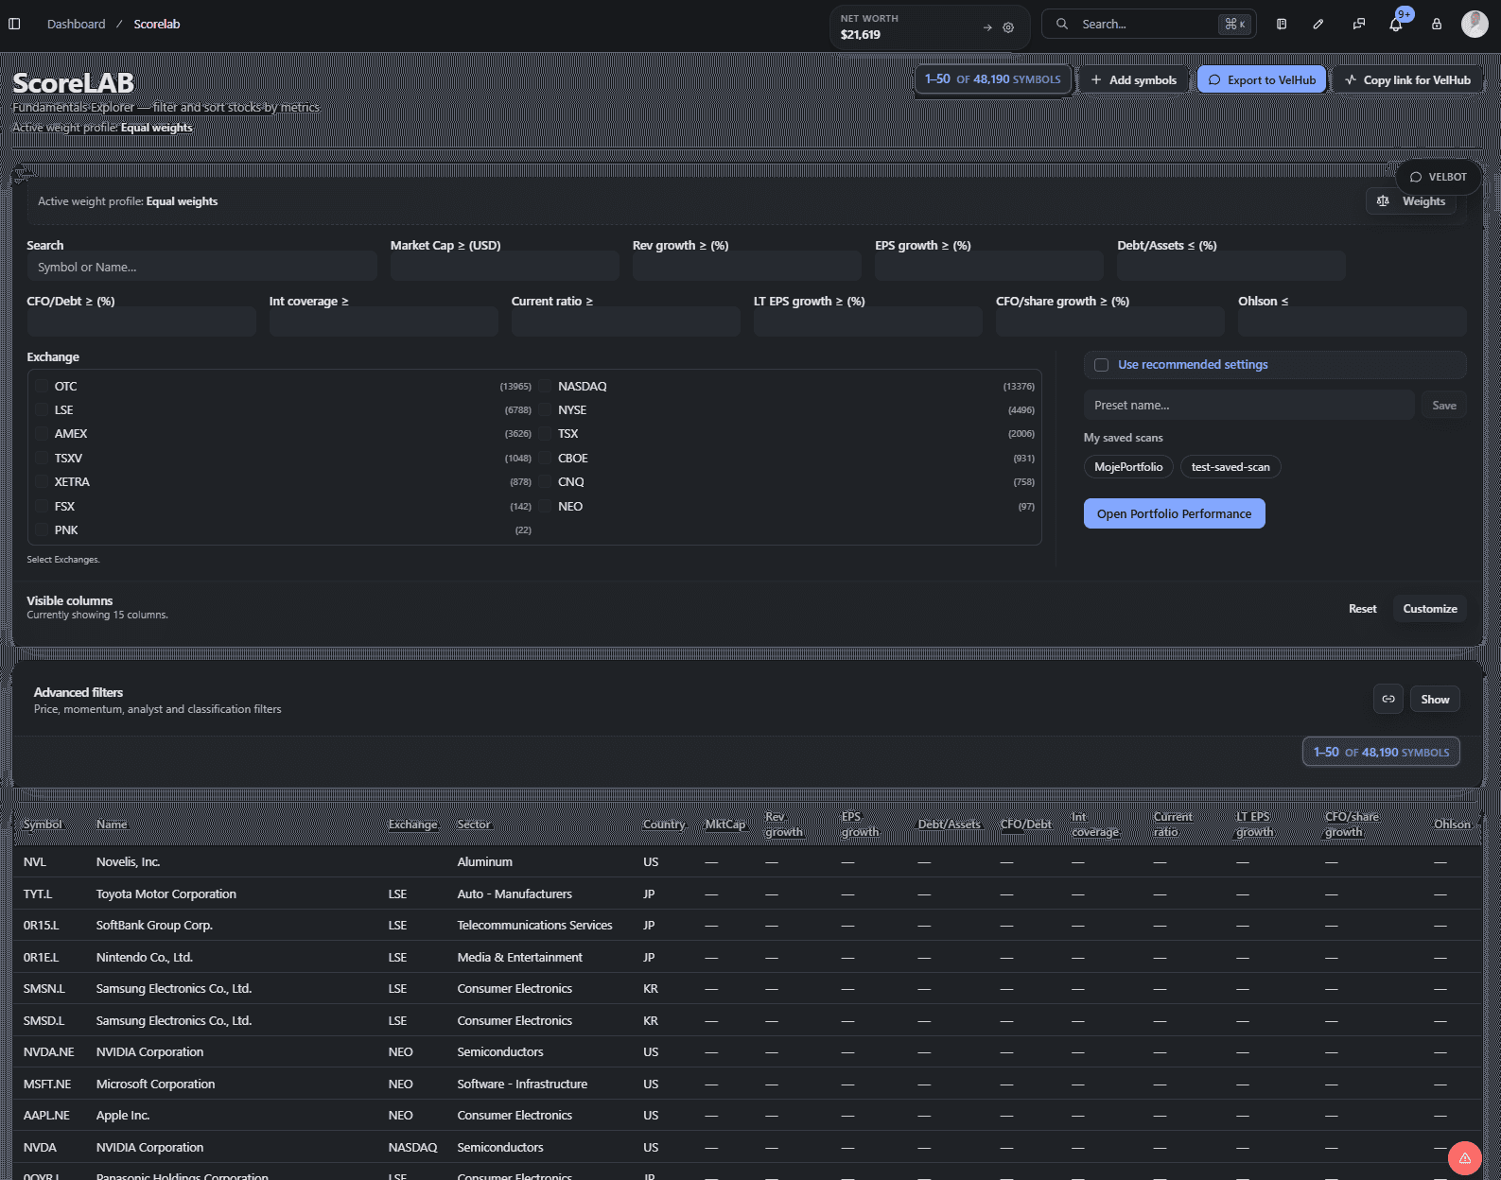Open net worth arrow link
The height and width of the screenshot is (1180, 1501).
click(987, 27)
